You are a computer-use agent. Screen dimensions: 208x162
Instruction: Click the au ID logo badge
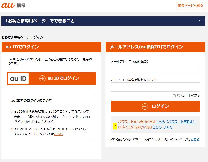pyautogui.click(x=18, y=78)
